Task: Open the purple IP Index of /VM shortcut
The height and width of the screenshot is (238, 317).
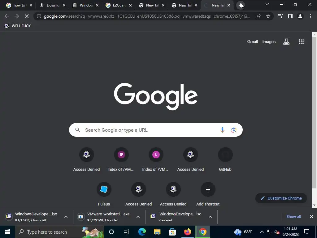Action: pyautogui.click(x=121, y=160)
